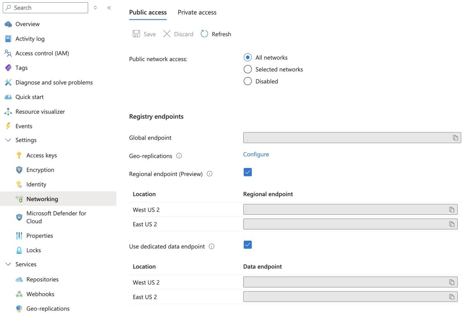The height and width of the screenshot is (315, 465).
Task: Click the Identity key icon
Action: tap(19, 185)
